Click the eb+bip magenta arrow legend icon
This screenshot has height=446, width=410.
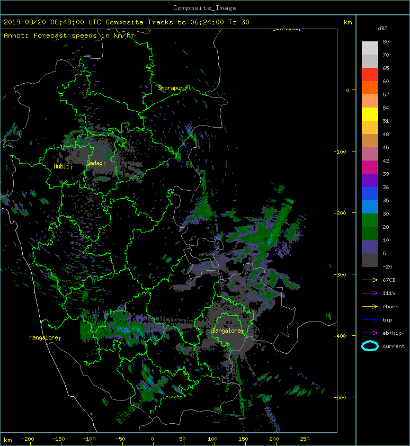[370, 333]
